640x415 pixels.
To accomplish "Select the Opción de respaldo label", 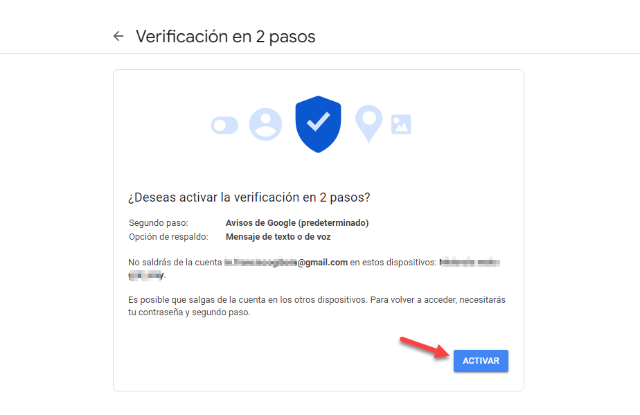I will (168, 237).
